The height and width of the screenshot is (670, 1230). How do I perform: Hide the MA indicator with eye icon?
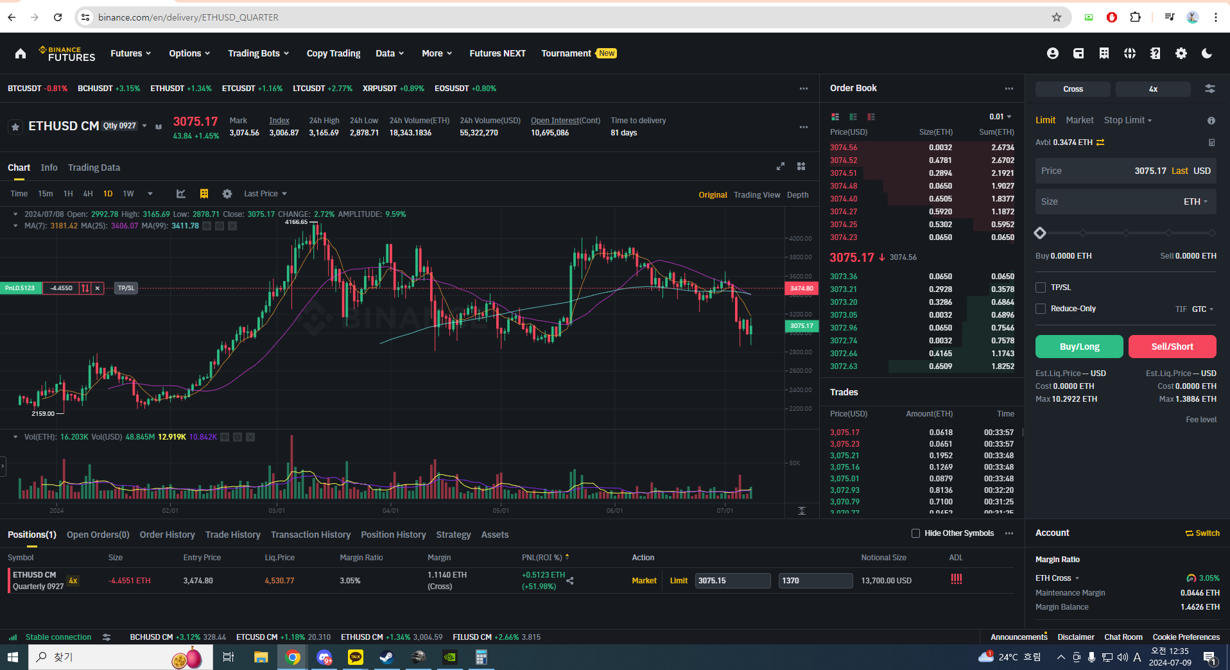pos(207,226)
